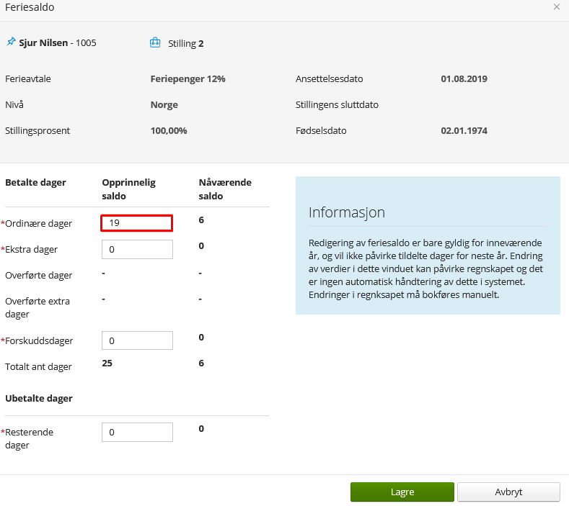The width and height of the screenshot is (569, 506).
Task: Close the Feriesaldo dialog with X
Action: coord(556,7)
